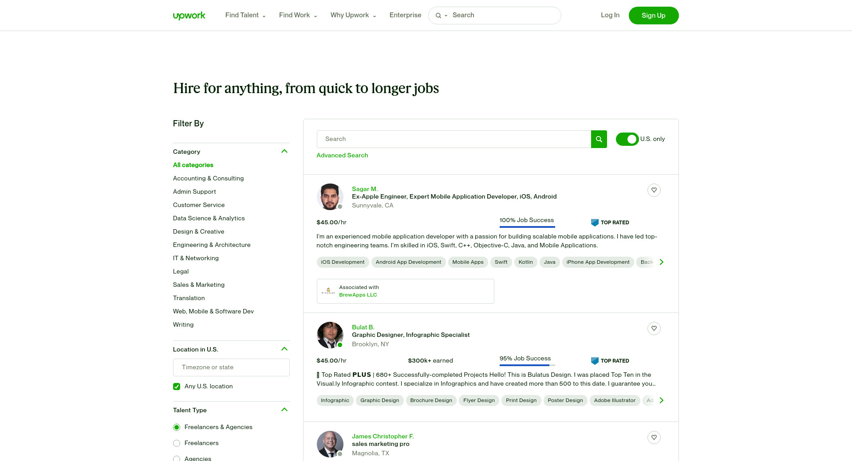This screenshot has width=852, height=461.
Task: Turn off the U.S. only toggle
Action: (x=627, y=139)
